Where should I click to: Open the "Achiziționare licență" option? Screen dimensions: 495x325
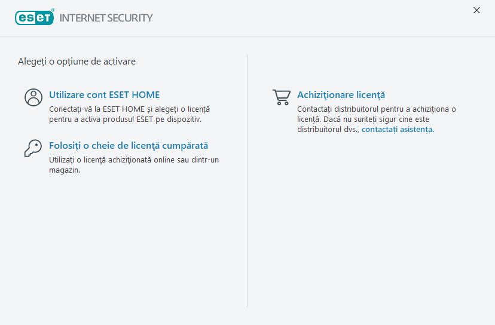pyautogui.click(x=341, y=94)
